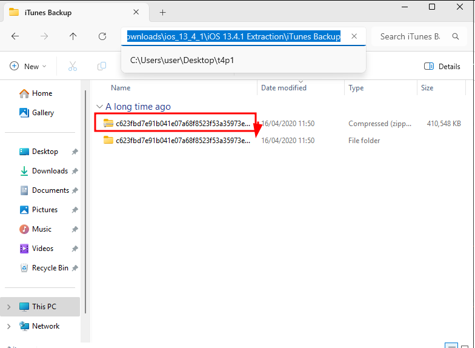Unpin Desktop using its pin icon

coord(75,152)
